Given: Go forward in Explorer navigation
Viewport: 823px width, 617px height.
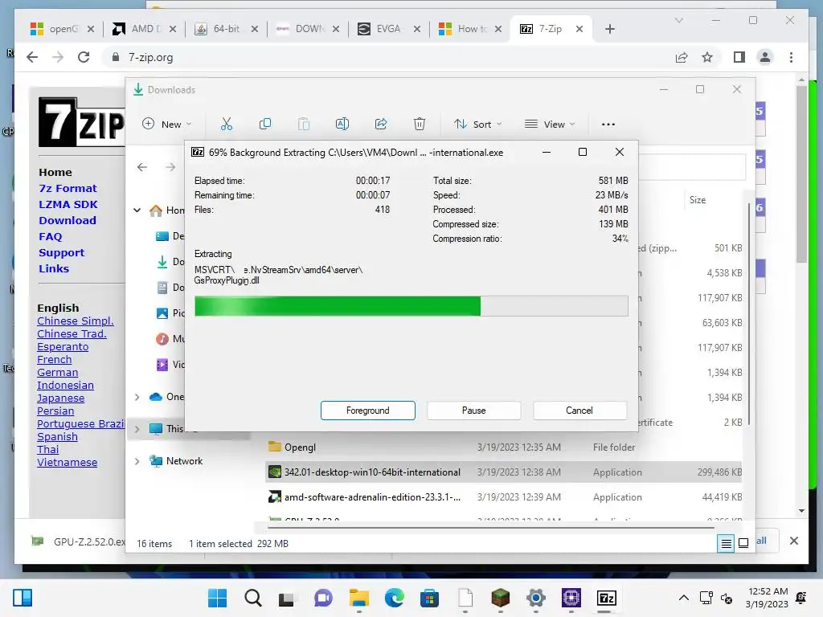Looking at the screenshot, I should click(x=170, y=167).
